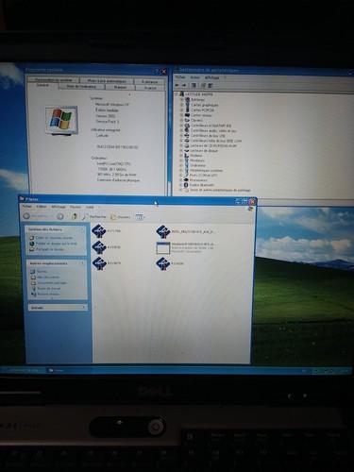The width and height of the screenshot is (354, 472).
Task: Expand the Cartes réseau node
Action: pyautogui.click(x=181, y=115)
